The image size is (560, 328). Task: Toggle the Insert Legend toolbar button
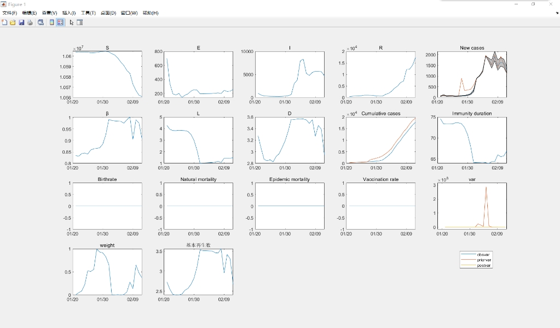60,22
